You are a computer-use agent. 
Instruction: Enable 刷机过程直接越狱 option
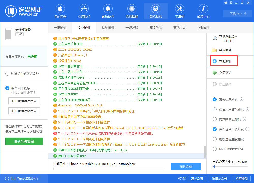215,139
